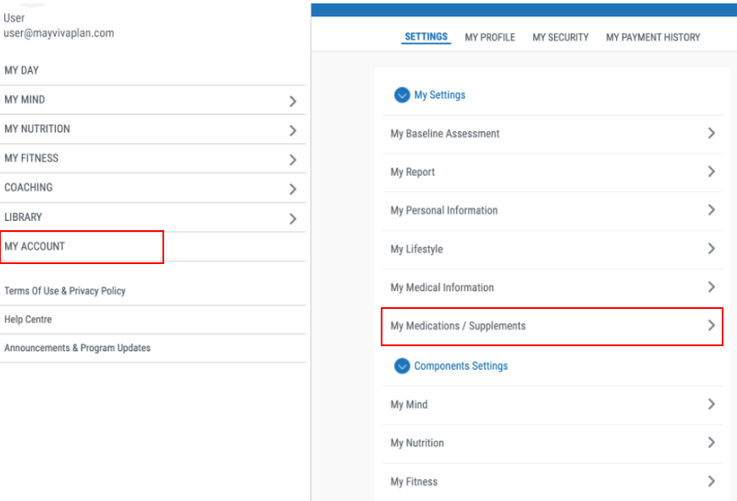The height and width of the screenshot is (501, 737).
Task: Switch to the MY SECURITY tab
Action: 560,37
